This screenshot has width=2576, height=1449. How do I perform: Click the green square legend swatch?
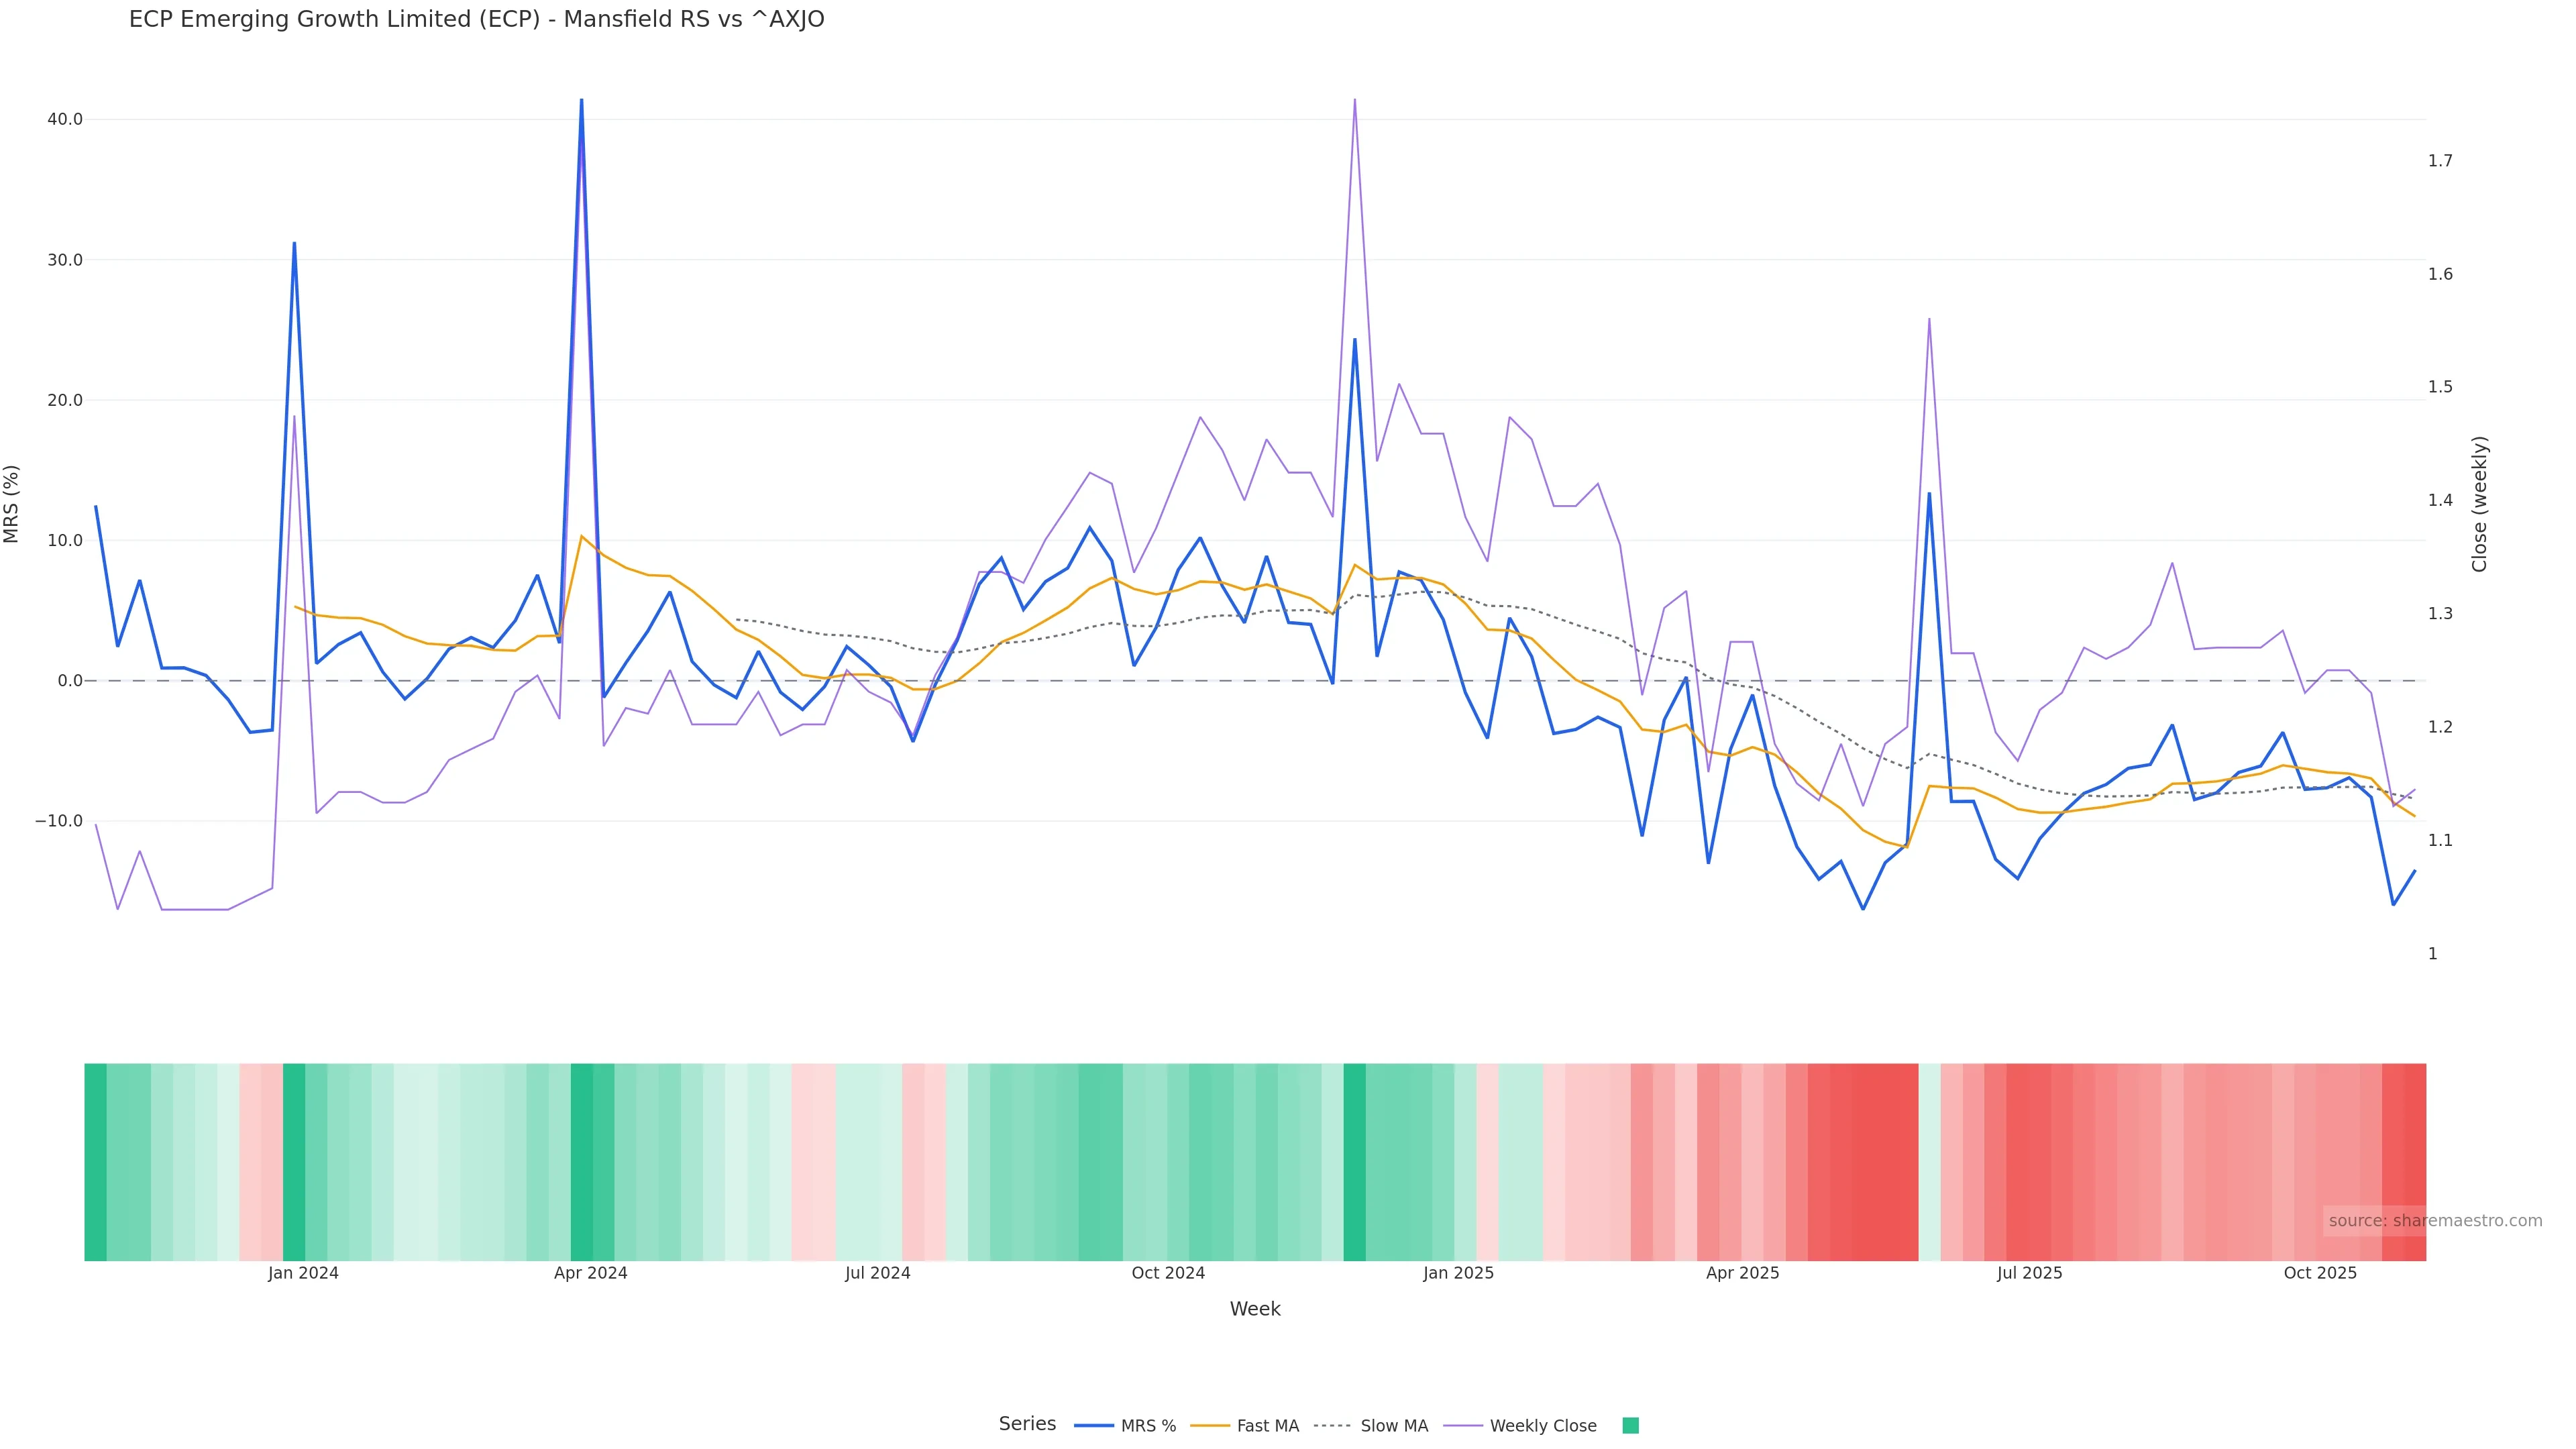coord(1630,1426)
